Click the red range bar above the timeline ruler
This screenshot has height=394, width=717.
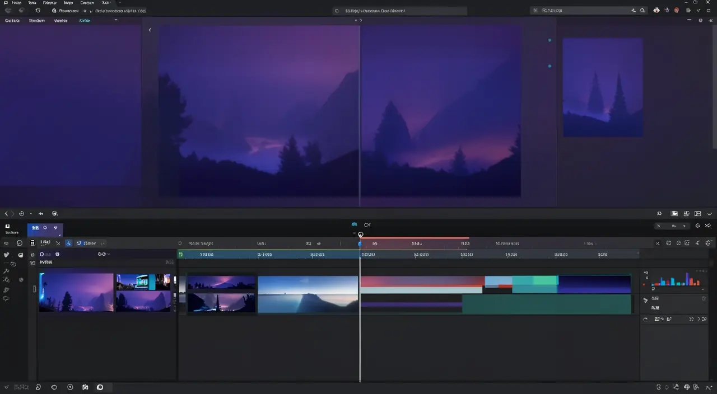point(415,238)
